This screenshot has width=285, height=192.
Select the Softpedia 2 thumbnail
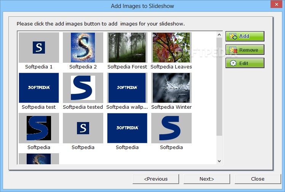(83, 48)
